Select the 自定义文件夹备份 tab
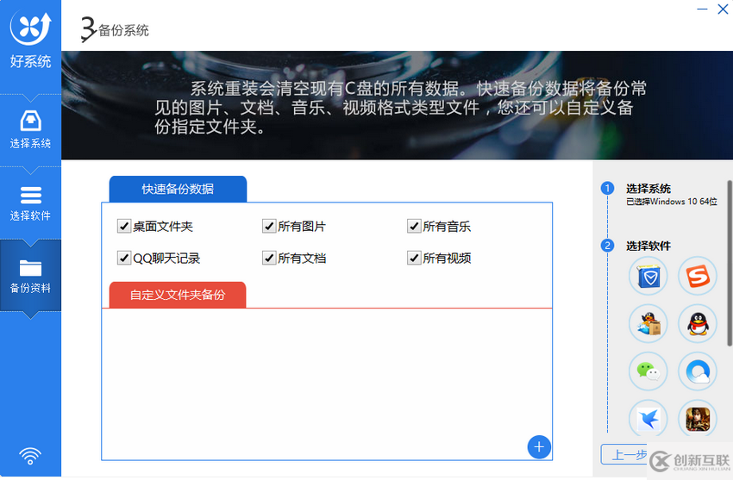Viewport: 733px width, 480px height. [178, 295]
